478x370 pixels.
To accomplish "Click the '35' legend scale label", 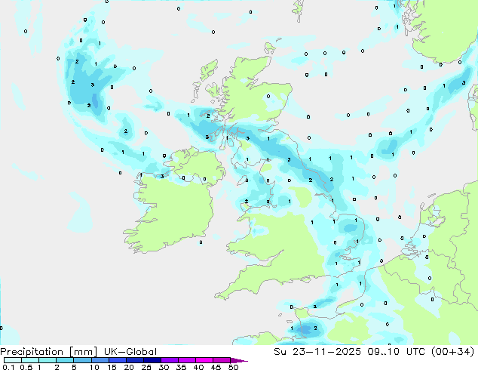I will tap(181, 367).
